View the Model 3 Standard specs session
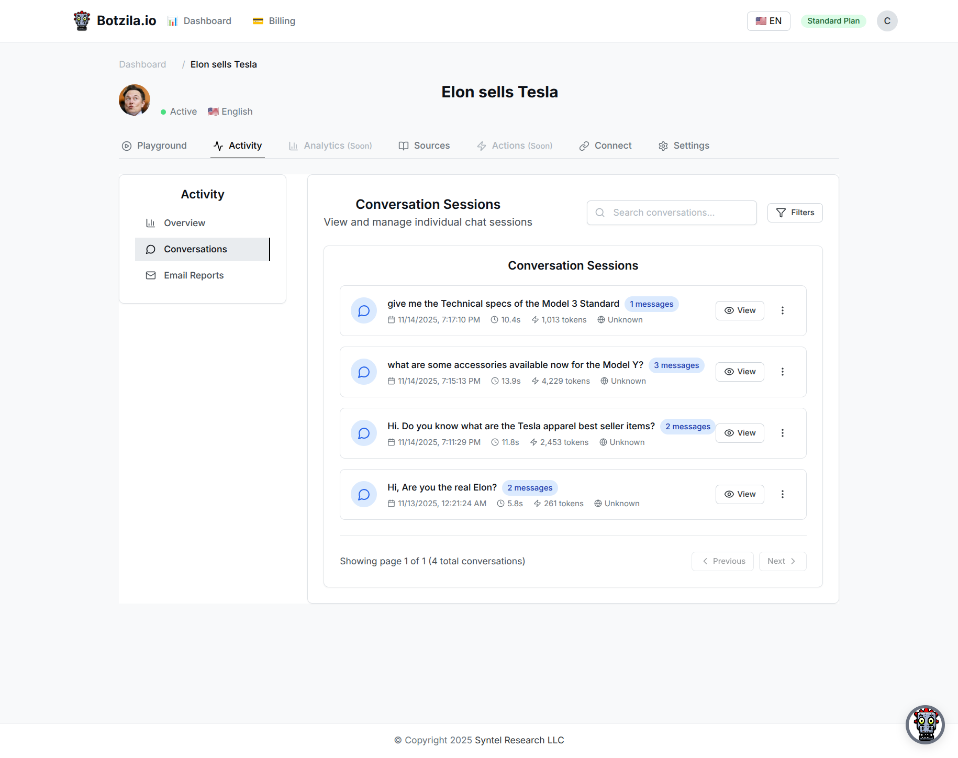The width and height of the screenshot is (958, 758). 740,310
